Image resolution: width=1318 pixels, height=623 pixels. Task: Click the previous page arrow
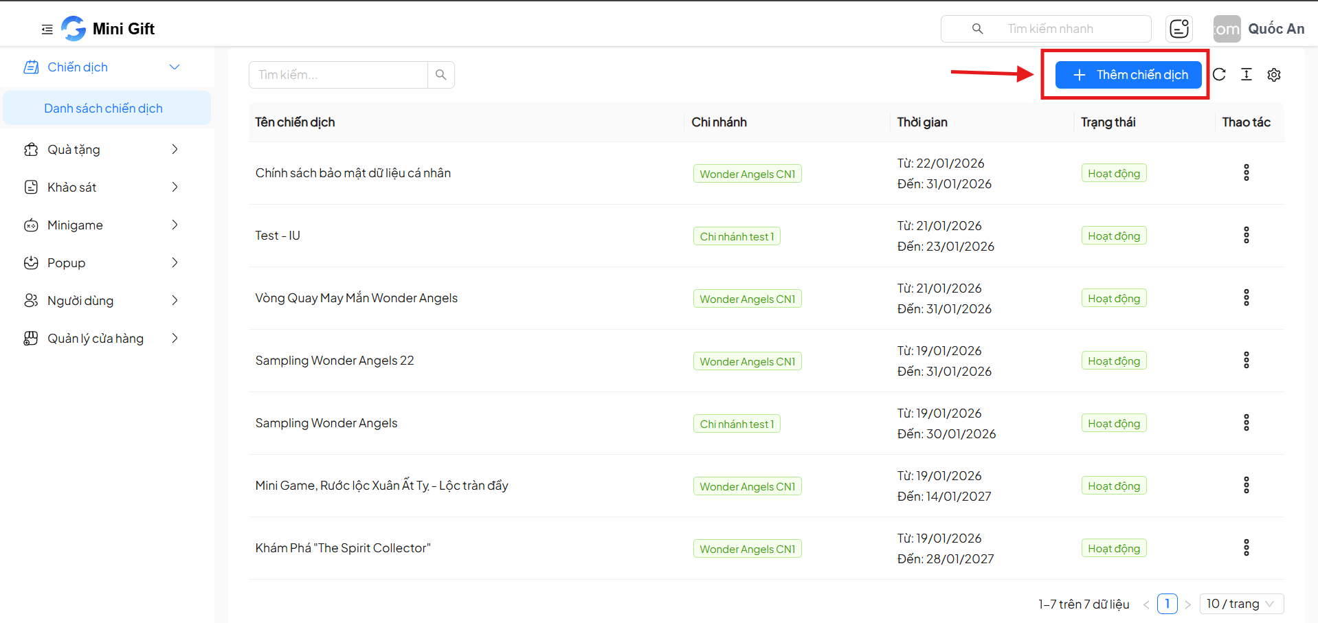1146,604
